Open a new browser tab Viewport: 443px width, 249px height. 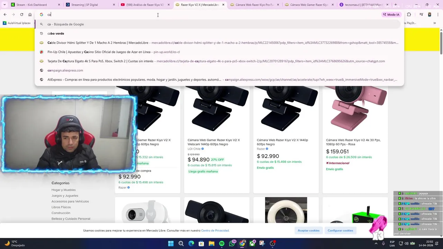pos(396,5)
